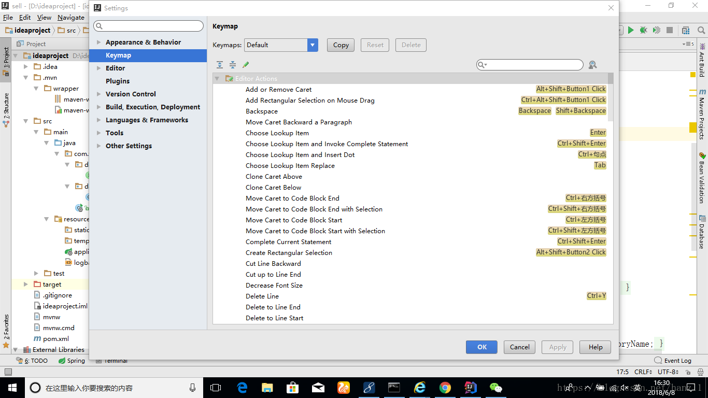Click the Debug bug icon in IDE toolbar
Viewport: 708px width, 398px height.
point(643,30)
